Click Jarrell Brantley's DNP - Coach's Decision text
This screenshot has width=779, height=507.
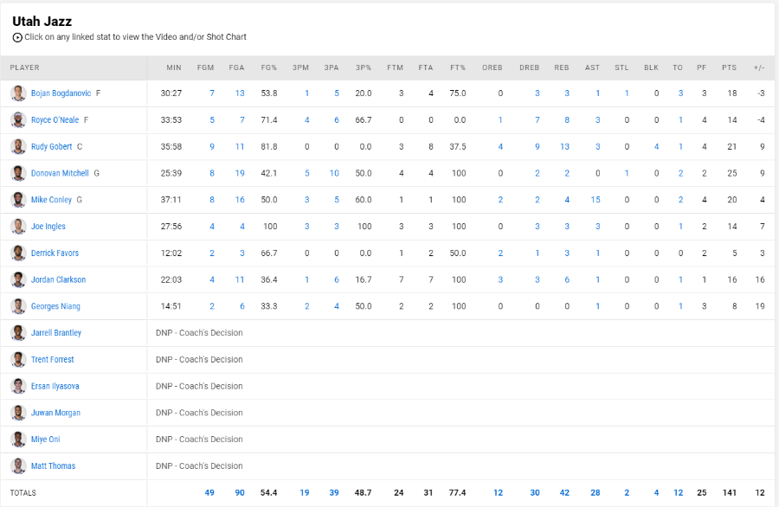pos(199,333)
